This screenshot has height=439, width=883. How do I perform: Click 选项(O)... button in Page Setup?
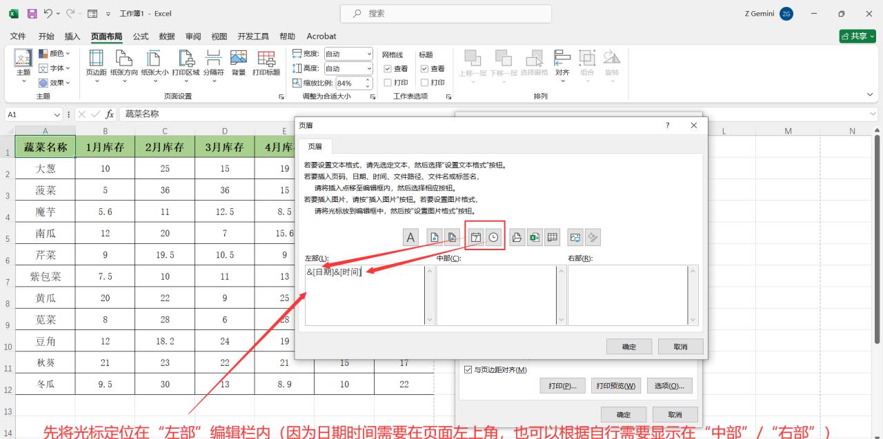click(x=670, y=386)
